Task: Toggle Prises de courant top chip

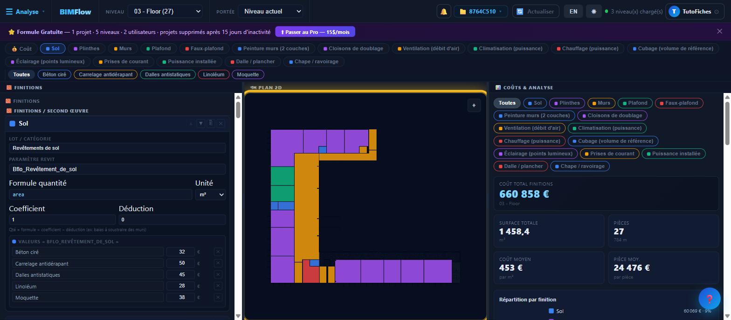Action: click(124, 61)
